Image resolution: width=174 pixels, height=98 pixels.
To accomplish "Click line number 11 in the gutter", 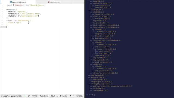I will pyautogui.click(x=2, y=27).
